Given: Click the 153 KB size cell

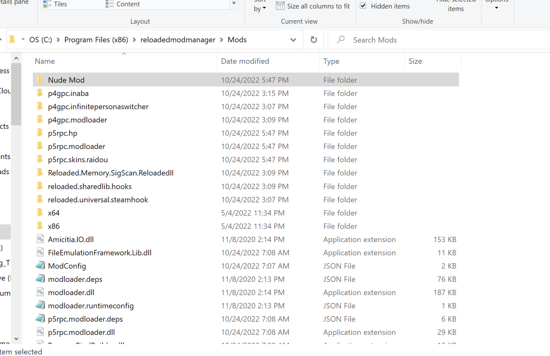Looking at the screenshot, I should click(444, 239).
